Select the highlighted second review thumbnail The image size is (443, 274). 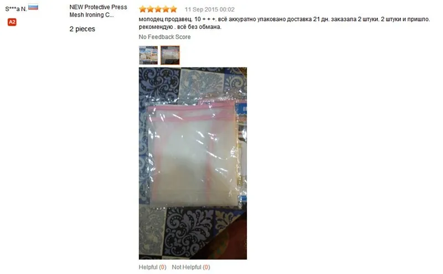[x=170, y=55]
